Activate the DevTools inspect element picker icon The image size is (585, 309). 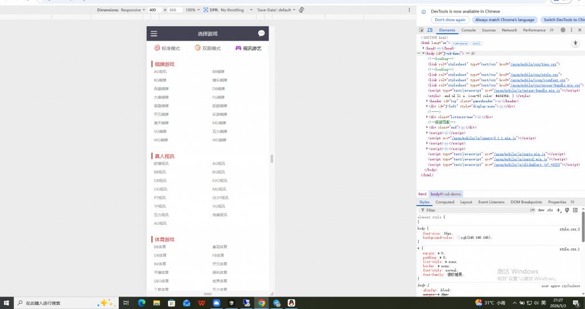(421, 30)
